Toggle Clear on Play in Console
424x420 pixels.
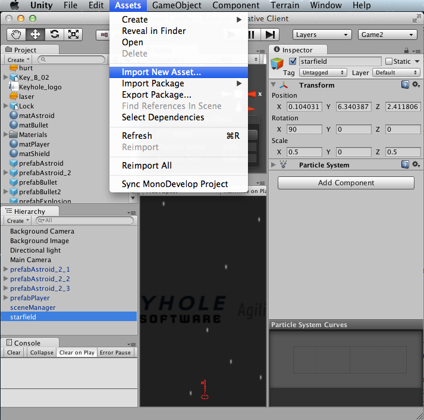coord(77,353)
